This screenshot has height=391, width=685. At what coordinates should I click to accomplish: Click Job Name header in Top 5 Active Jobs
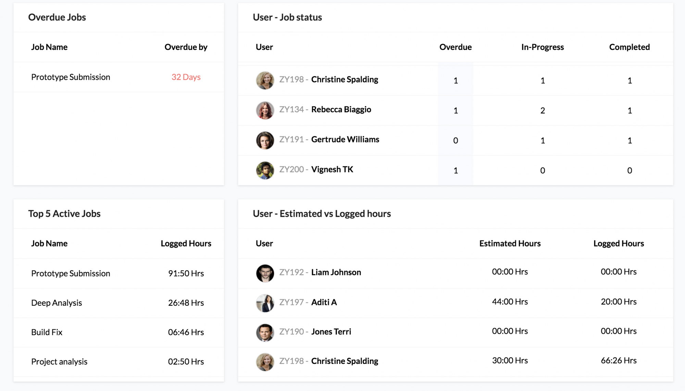pos(49,243)
